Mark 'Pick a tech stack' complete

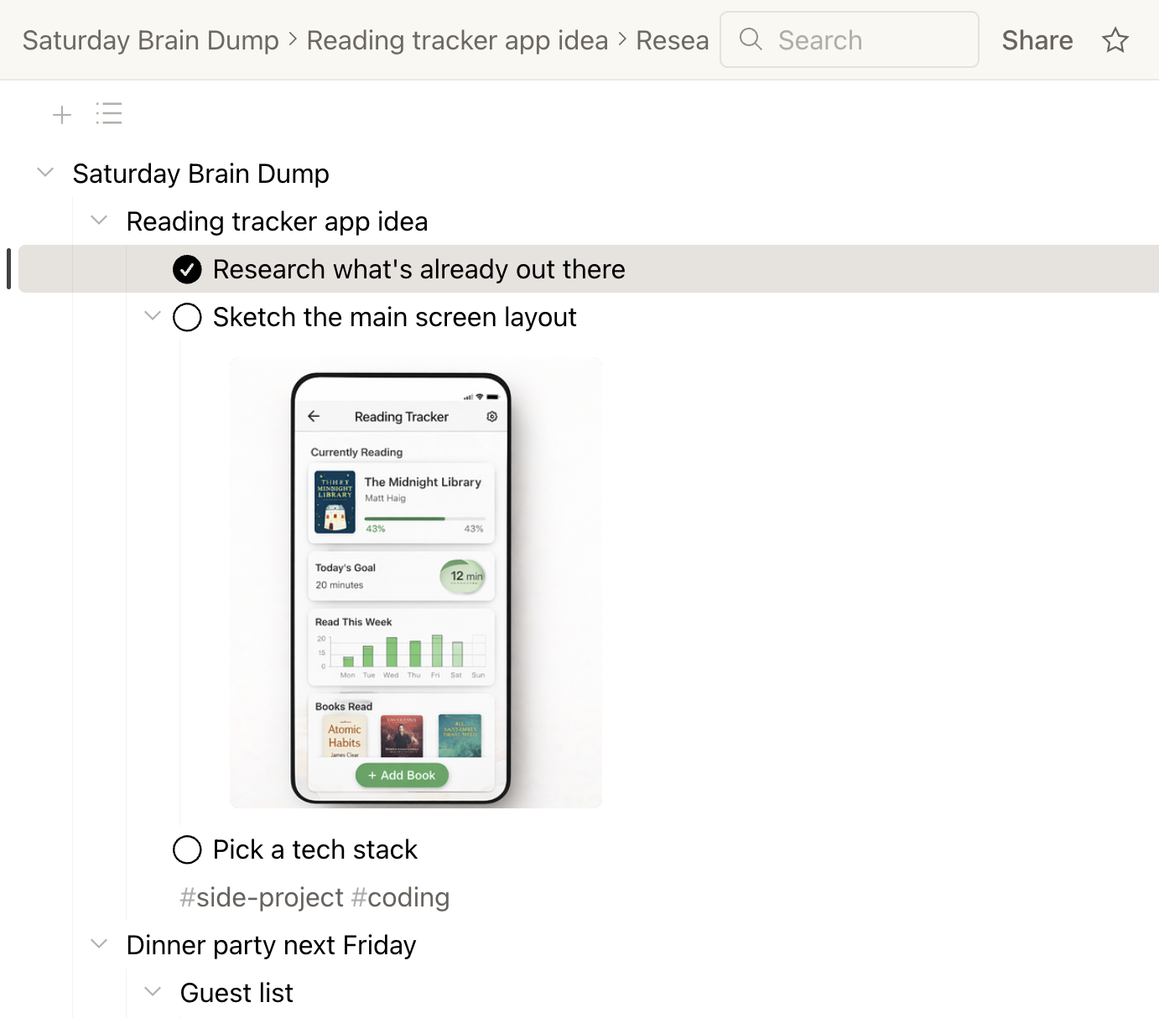click(187, 849)
